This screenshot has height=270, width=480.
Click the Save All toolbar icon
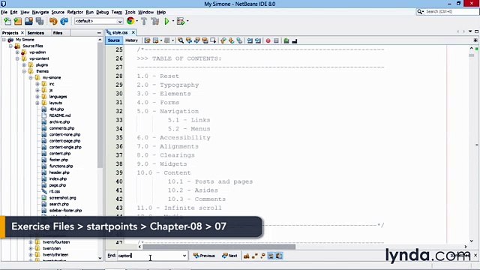click(40, 21)
